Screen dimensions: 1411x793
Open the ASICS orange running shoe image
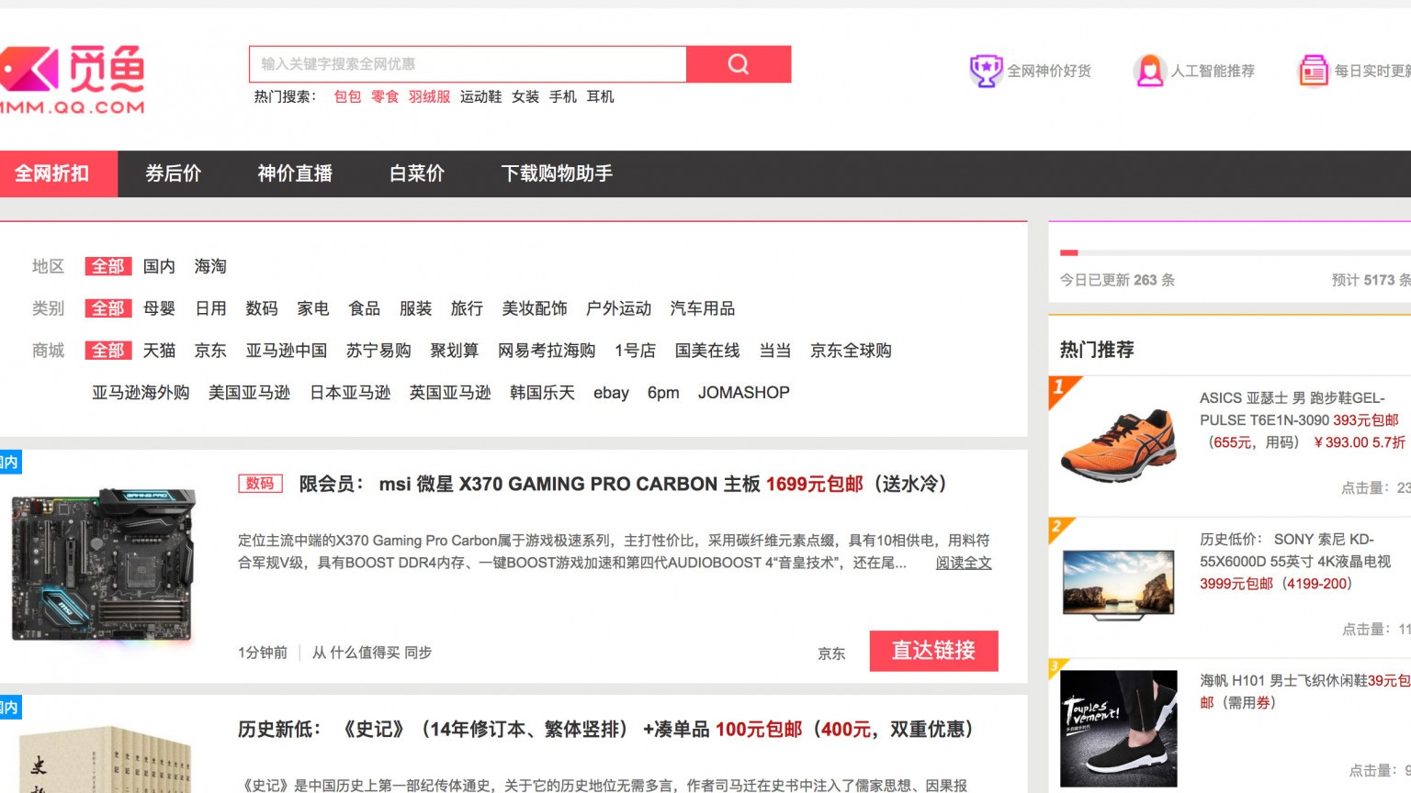pos(1118,445)
